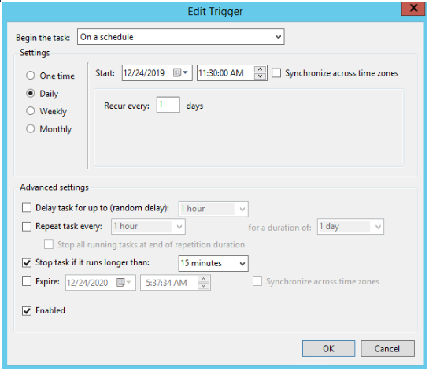
Task: Expand the 15 minutes duration dropdown
Action: point(213,263)
